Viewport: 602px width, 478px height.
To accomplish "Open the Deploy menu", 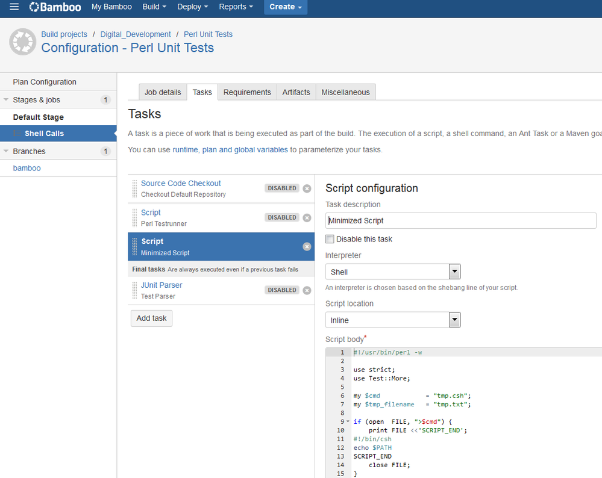I will click(192, 7).
